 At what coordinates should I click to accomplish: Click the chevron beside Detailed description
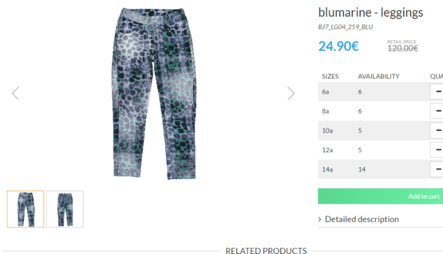coord(319,220)
